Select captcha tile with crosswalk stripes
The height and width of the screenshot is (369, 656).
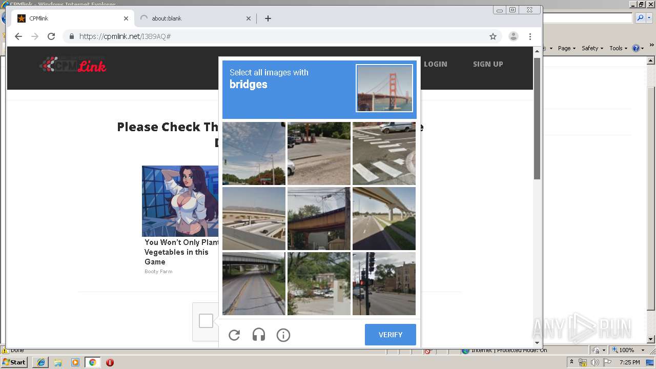coord(384,153)
